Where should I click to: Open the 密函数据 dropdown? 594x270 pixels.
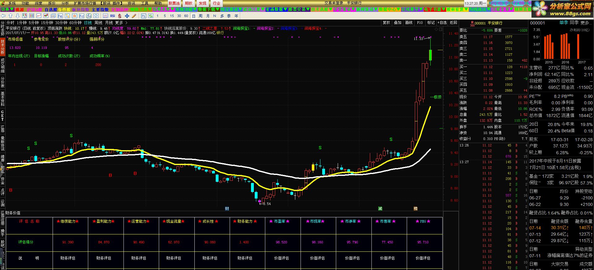click(x=276, y=10)
